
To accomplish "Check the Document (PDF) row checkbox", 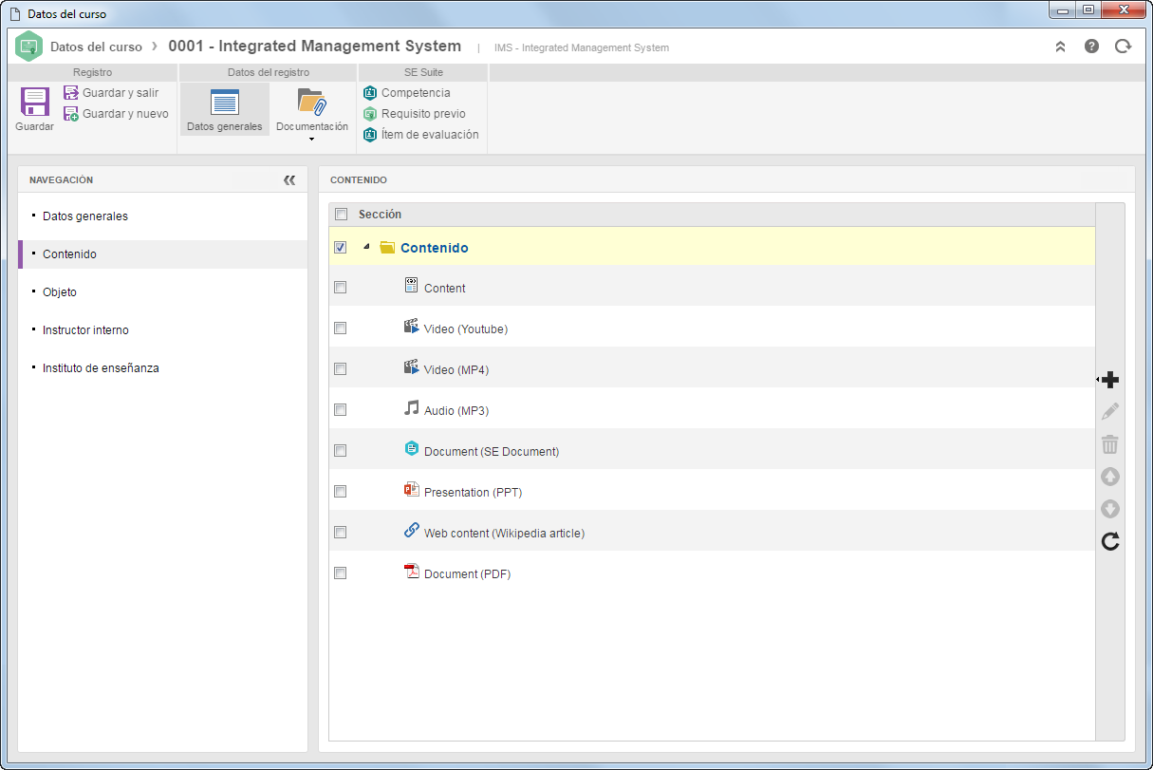I will click(341, 573).
